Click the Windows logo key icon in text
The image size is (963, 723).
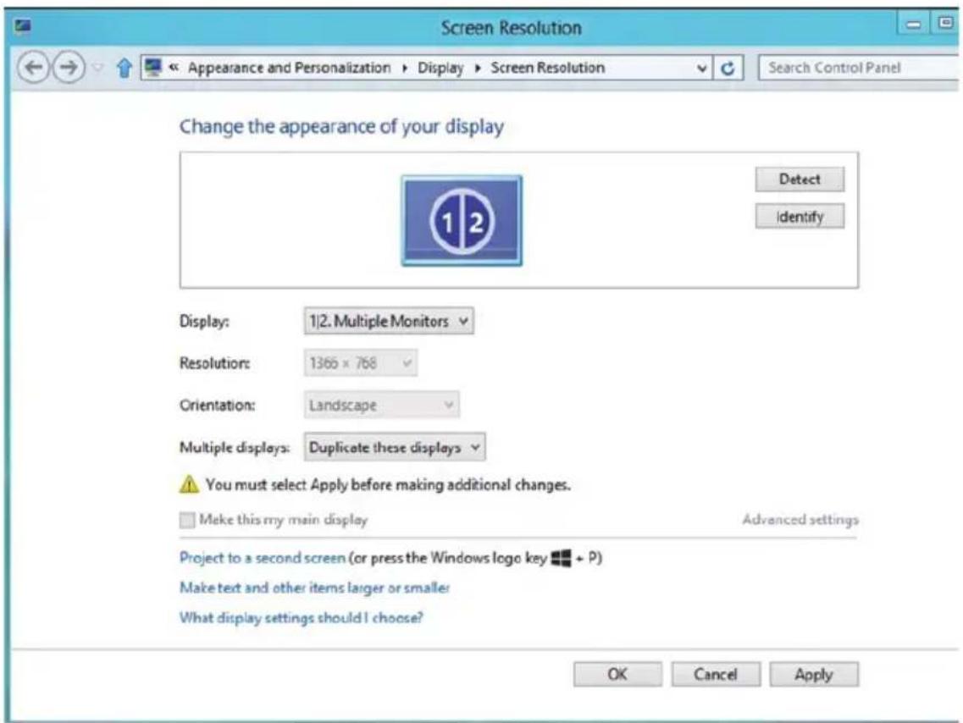[x=561, y=559]
